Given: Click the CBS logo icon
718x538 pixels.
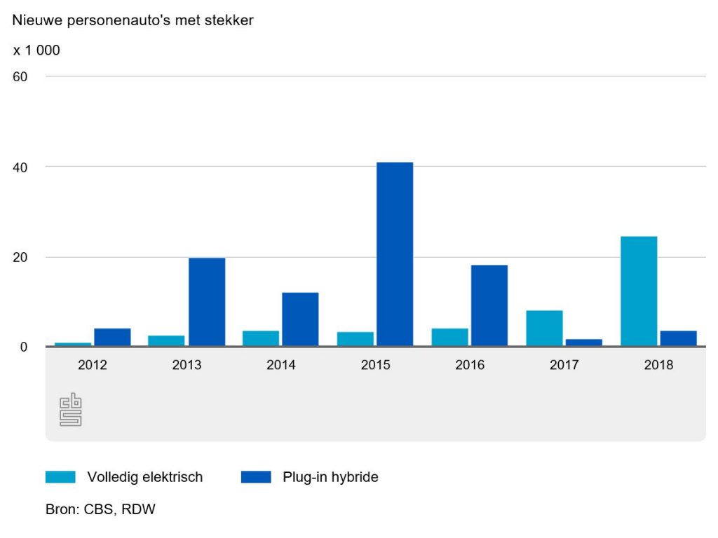Looking at the screenshot, I should pos(70,410).
